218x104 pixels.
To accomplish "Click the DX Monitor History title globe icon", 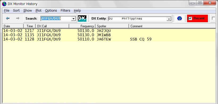I will click(x=4, y=4).
